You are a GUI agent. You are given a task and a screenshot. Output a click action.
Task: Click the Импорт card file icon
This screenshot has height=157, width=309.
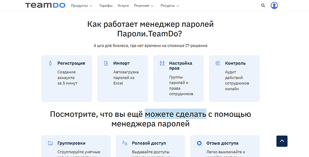pyautogui.click(x=106, y=63)
